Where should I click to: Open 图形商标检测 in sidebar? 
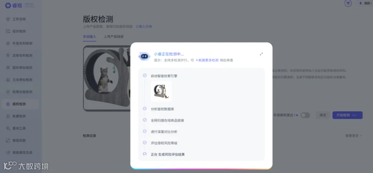coord(20,67)
